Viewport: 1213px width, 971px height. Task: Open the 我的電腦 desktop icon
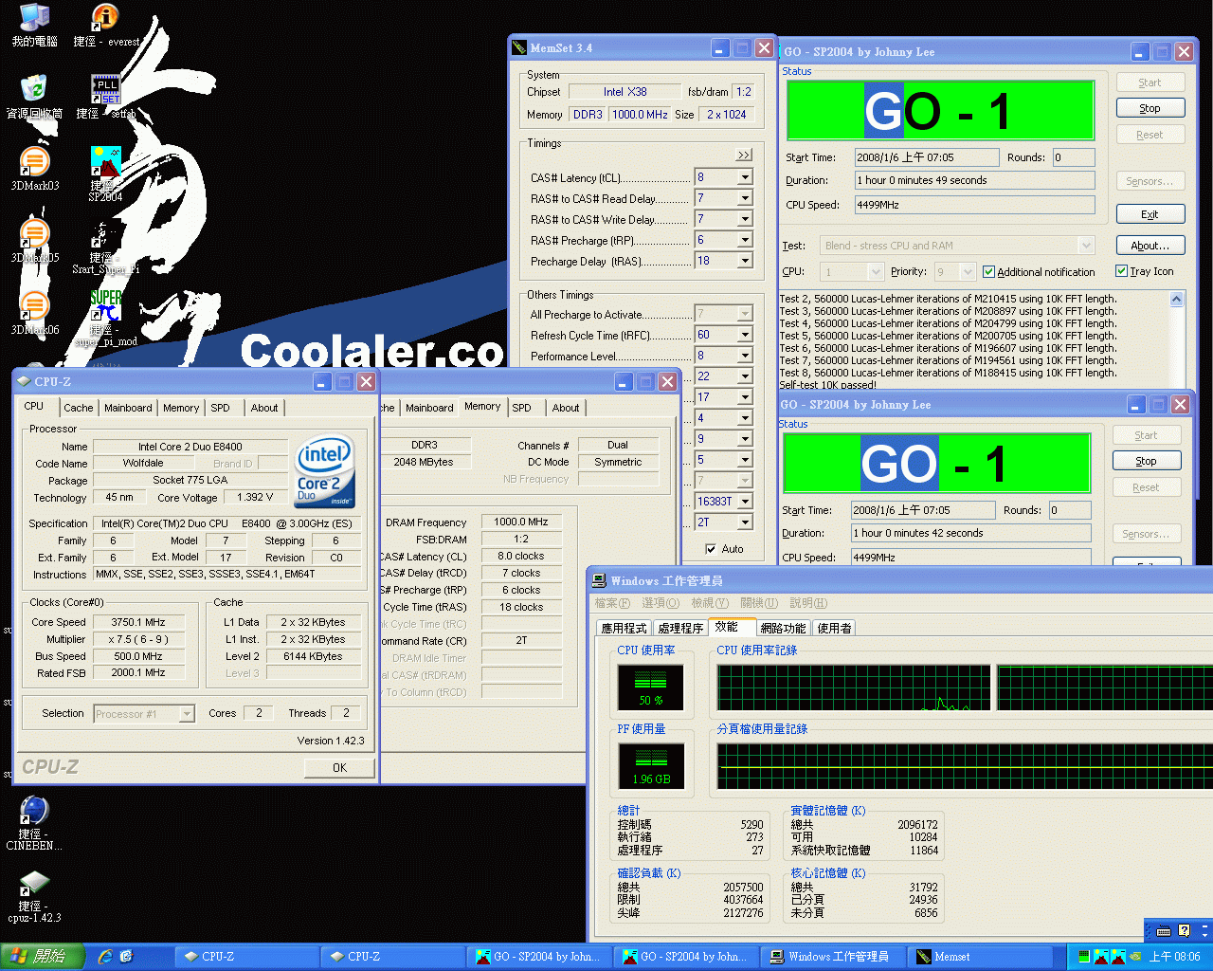tap(34, 25)
